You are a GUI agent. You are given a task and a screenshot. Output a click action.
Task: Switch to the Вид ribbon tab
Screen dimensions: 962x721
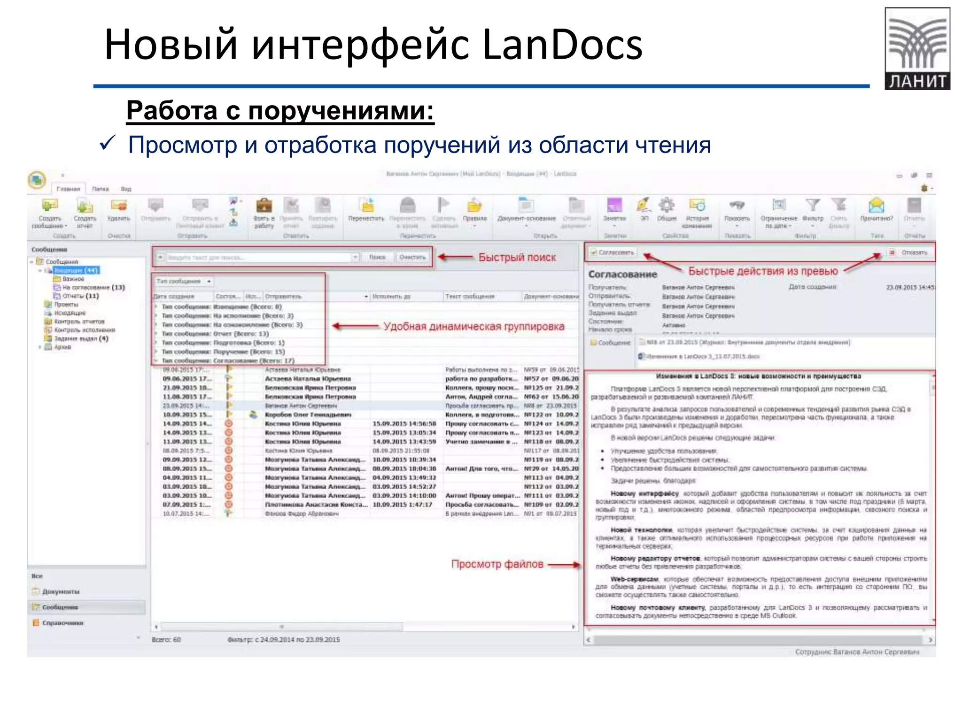pyautogui.click(x=126, y=189)
